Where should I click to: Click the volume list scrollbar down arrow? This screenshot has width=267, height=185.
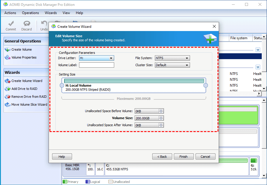(x=264, y=88)
